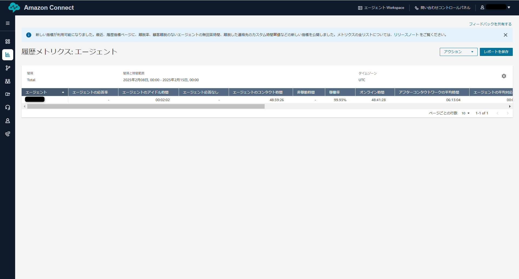
Task: Open the リリースノート link
Action: (x=406, y=35)
